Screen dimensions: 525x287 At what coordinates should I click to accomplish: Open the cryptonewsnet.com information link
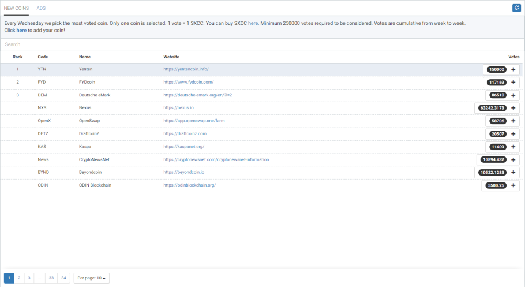(x=216, y=159)
